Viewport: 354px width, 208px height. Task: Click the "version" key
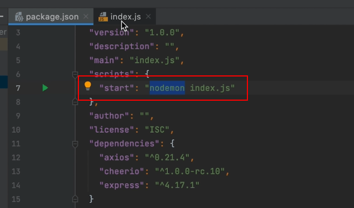click(112, 33)
